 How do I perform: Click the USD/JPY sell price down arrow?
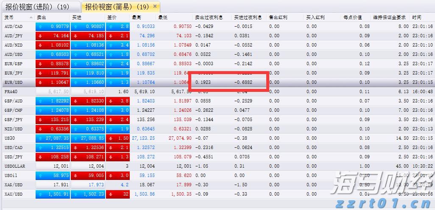point(40,157)
